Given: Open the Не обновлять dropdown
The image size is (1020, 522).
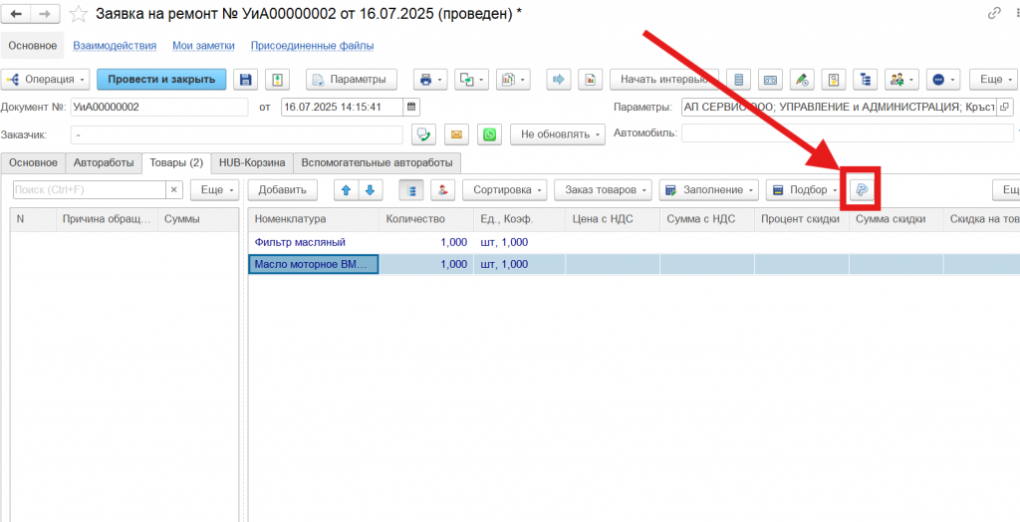Looking at the screenshot, I should pyautogui.click(x=558, y=134).
